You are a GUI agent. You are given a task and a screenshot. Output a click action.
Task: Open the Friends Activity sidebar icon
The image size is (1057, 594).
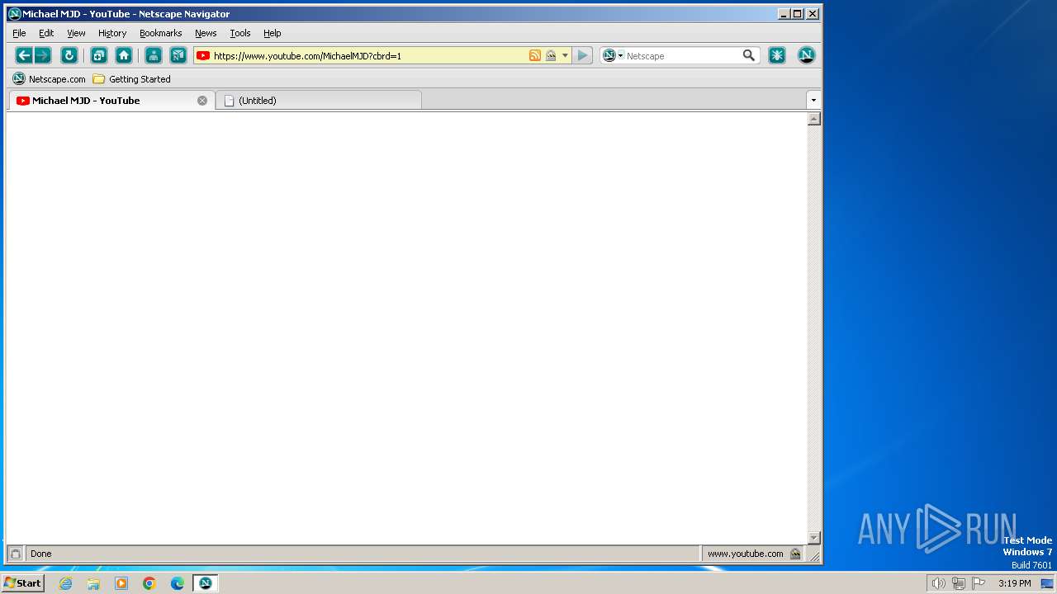(x=154, y=55)
